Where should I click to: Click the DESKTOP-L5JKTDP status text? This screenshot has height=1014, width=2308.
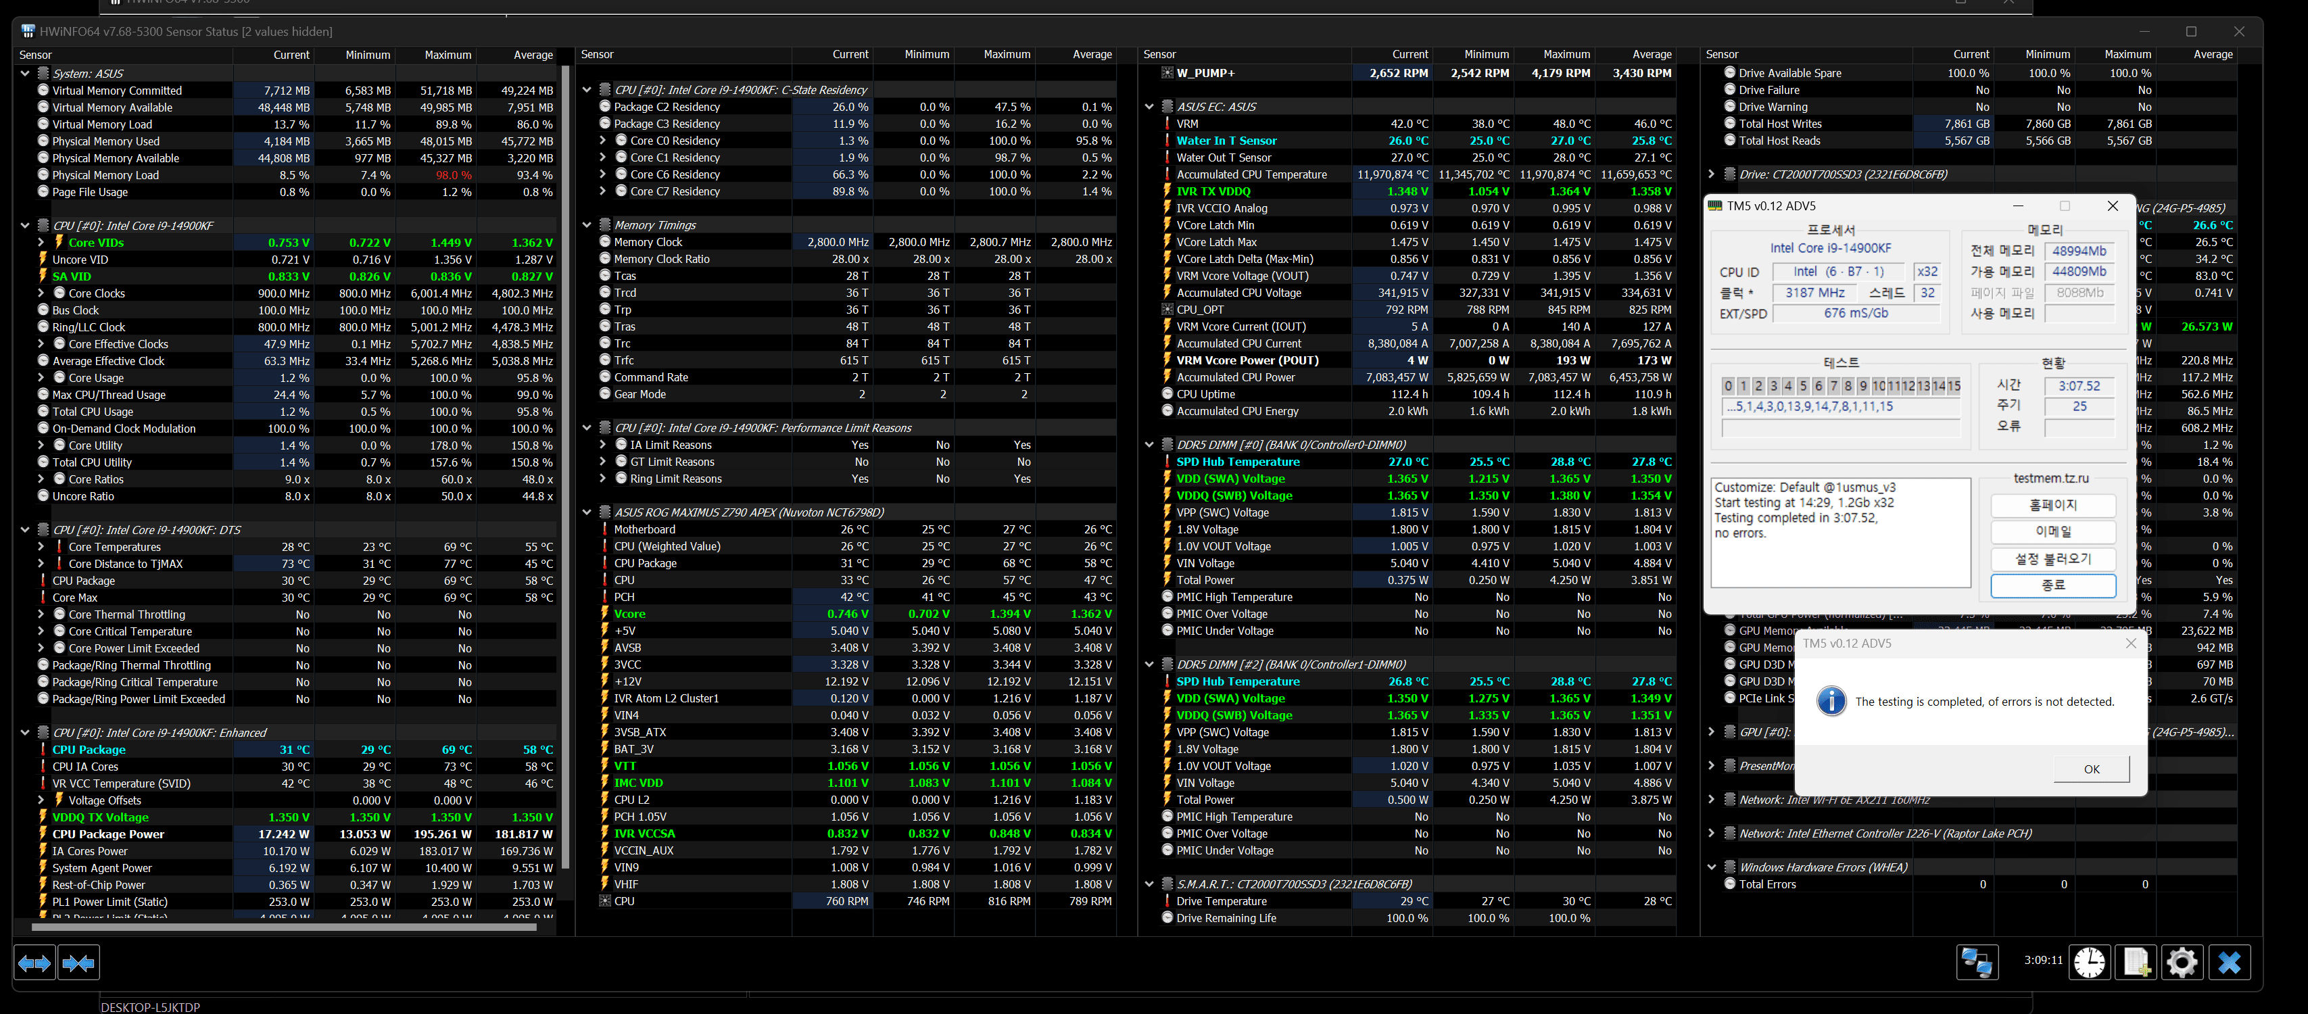[x=151, y=1007]
